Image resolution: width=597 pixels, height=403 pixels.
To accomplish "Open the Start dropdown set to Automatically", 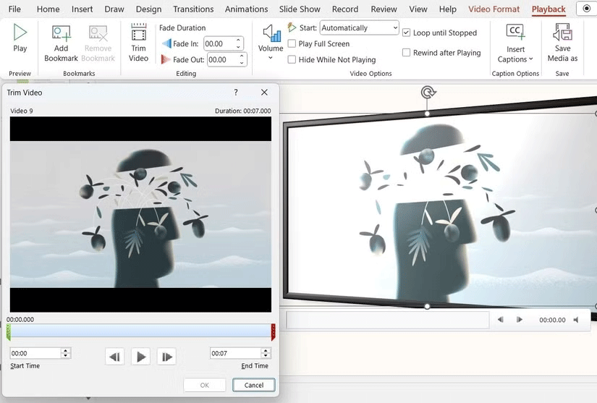I will click(x=359, y=28).
